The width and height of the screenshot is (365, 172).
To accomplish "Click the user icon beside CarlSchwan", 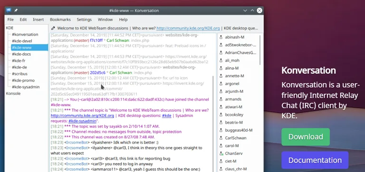I will [x=221, y=138].
